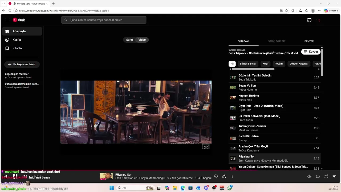
Task: Click the search magnifier icon
Action: click(x=66, y=20)
